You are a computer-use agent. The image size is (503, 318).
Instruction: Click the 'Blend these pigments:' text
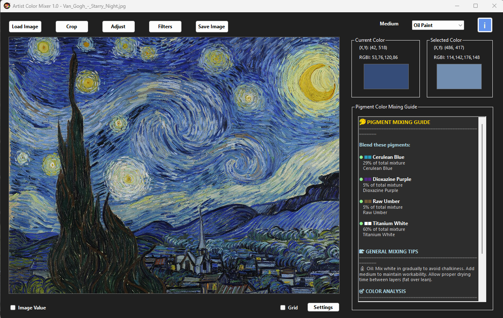pyautogui.click(x=385, y=145)
